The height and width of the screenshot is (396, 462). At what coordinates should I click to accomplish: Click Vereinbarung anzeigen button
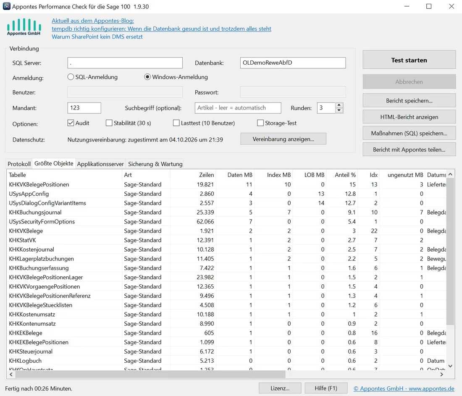(x=283, y=139)
